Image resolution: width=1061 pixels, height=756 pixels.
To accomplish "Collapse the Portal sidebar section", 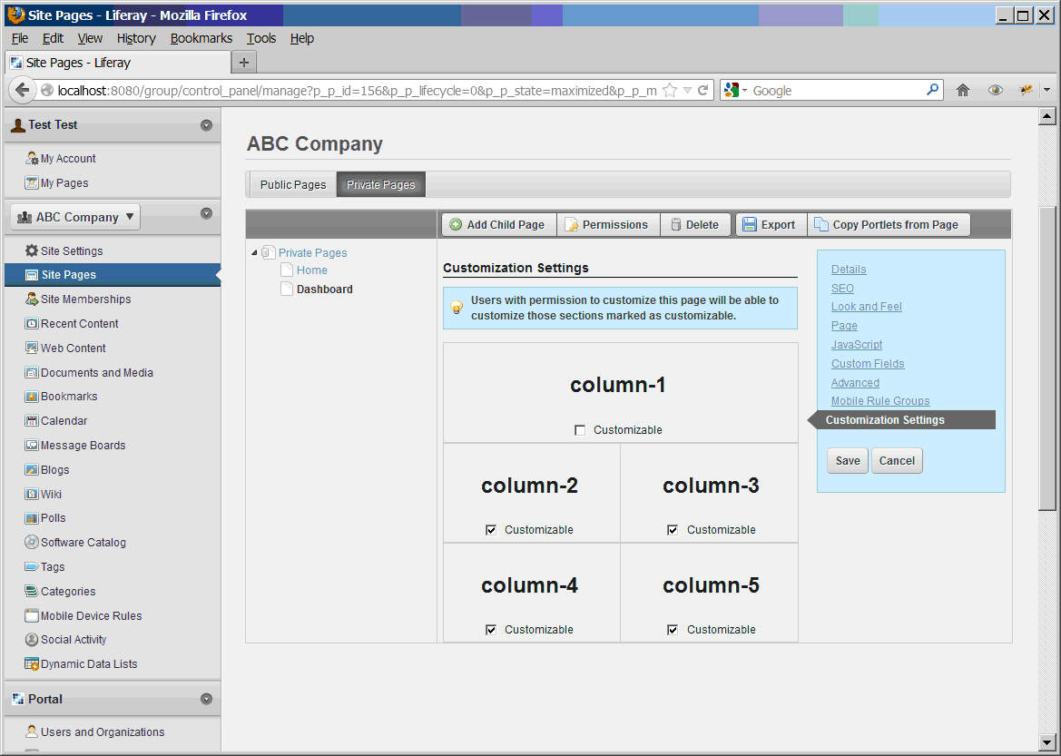I will coord(206,699).
